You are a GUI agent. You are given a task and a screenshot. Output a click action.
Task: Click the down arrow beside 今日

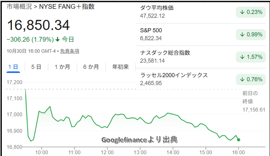click(57, 39)
